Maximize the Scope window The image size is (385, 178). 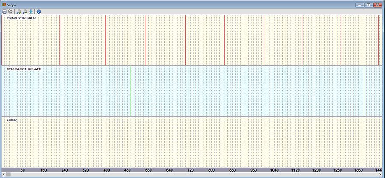(x=368, y=4)
